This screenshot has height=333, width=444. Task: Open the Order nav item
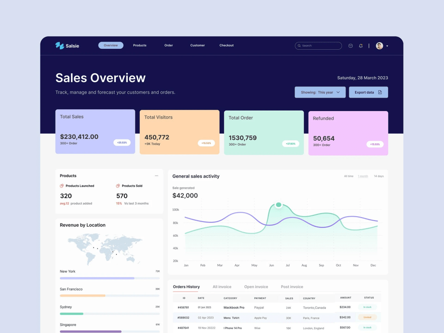pos(168,45)
